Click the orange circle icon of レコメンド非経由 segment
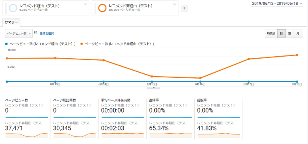308x144 pixels. pos(102,8)
